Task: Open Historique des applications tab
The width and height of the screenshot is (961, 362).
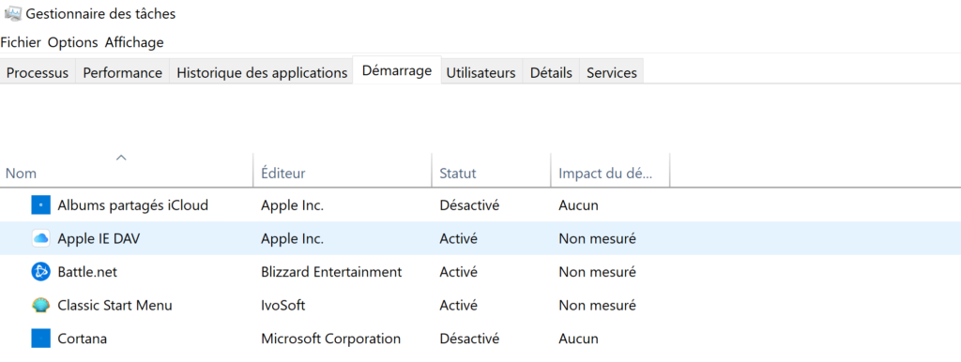Action: tap(262, 72)
